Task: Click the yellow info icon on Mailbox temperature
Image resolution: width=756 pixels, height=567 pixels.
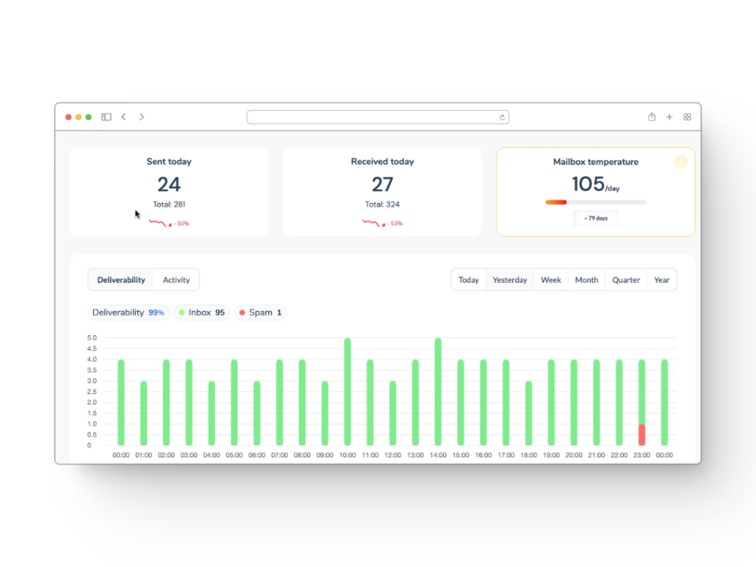Action: click(680, 162)
